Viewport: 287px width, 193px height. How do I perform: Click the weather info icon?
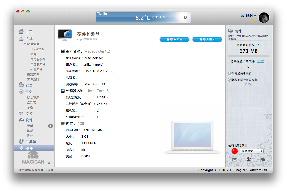(185, 17)
